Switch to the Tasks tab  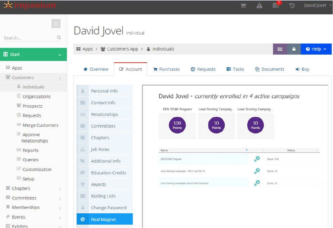[x=235, y=69]
